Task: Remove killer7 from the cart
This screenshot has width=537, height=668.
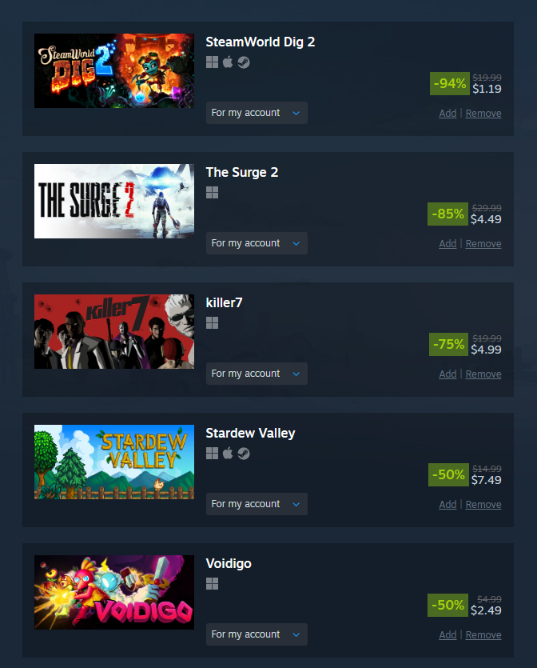Action: (x=483, y=374)
